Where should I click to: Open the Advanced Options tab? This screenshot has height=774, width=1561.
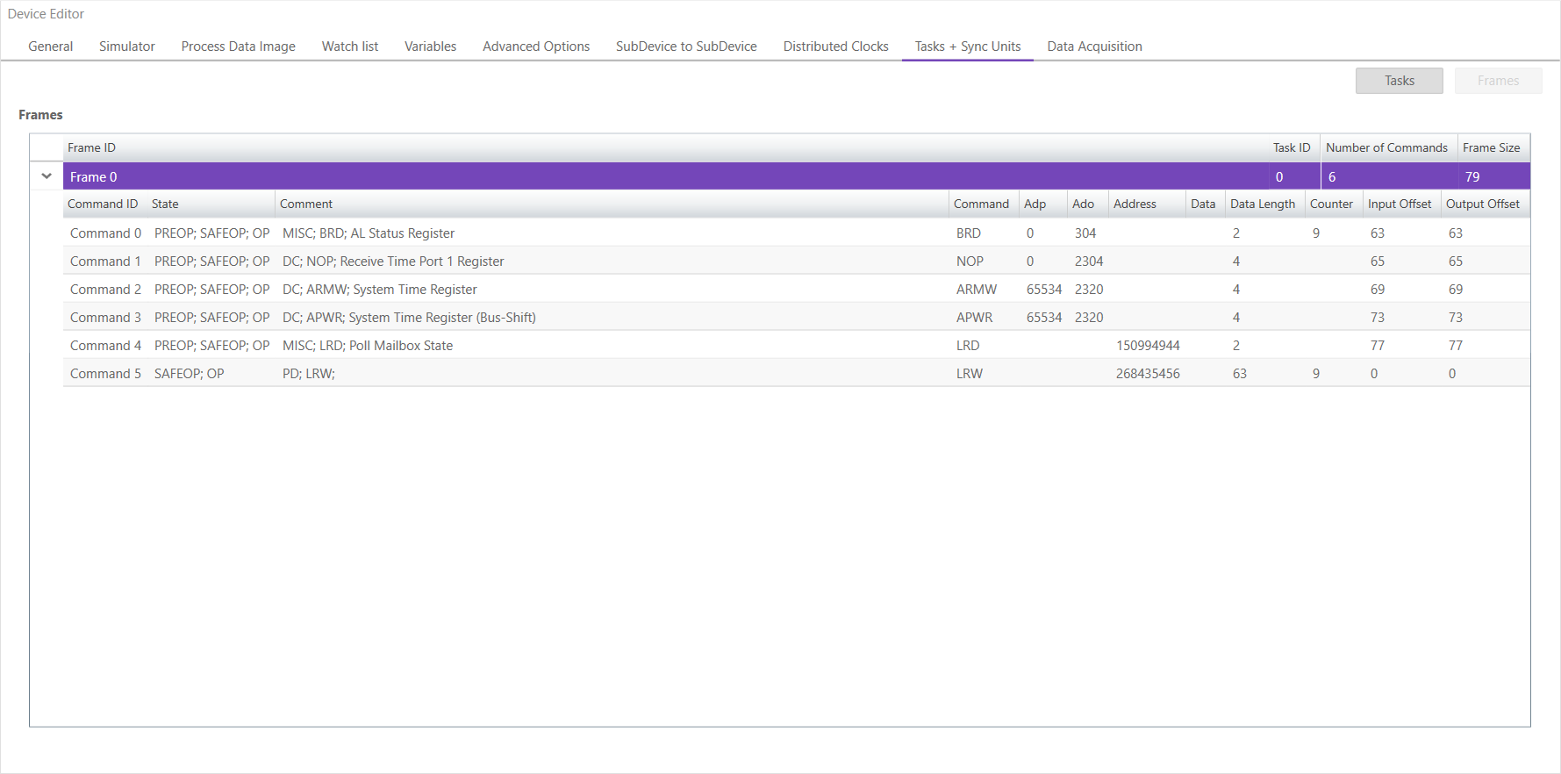click(x=535, y=47)
